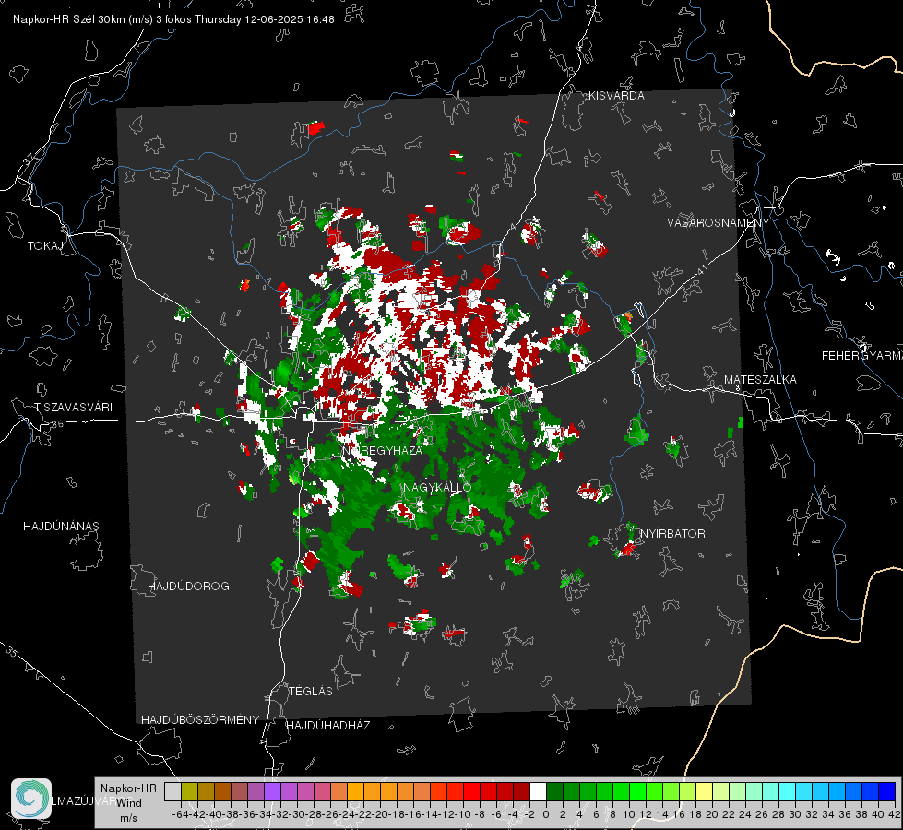The height and width of the screenshot is (830, 903).
Task: Click the -42 value on the scale
Action: [197, 814]
